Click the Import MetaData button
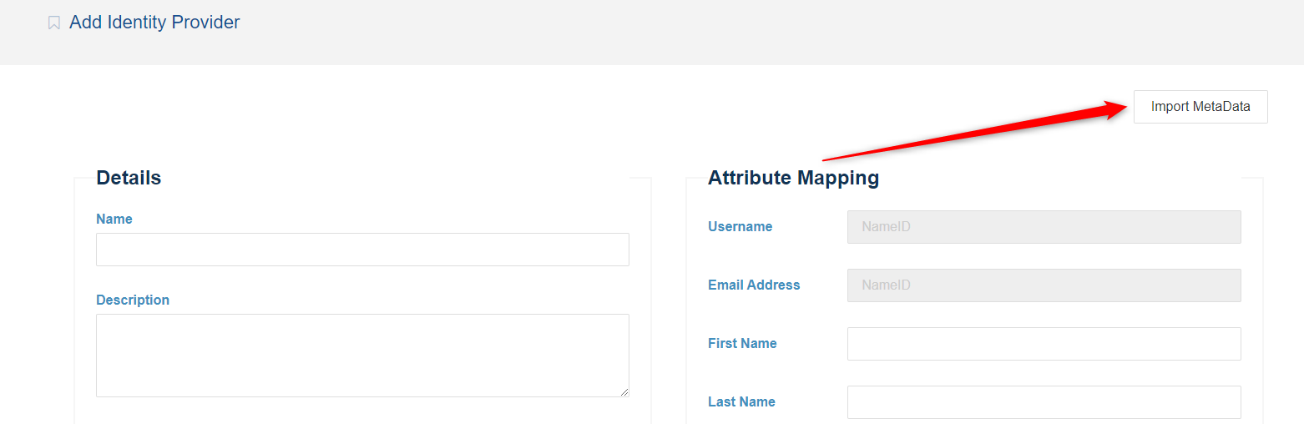Viewport: 1304px width, 424px height. (x=1200, y=107)
